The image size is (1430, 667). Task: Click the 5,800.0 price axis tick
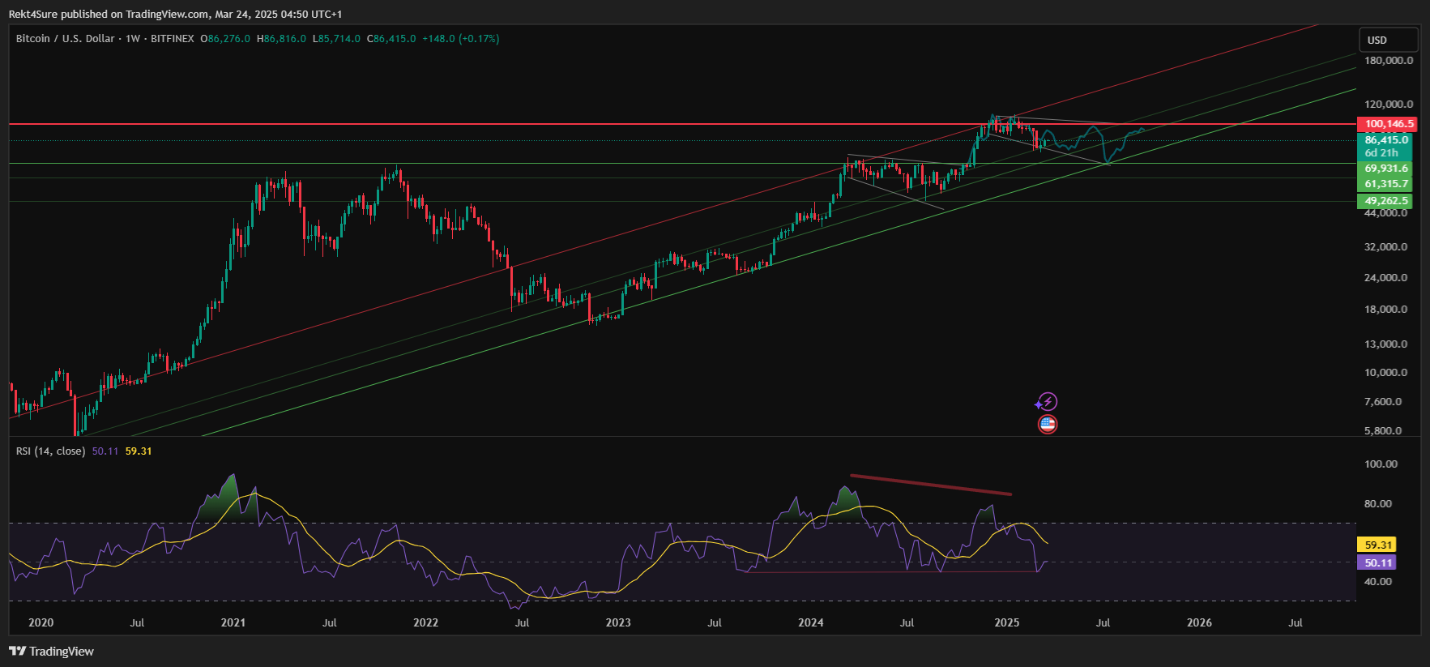pyautogui.click(x=1383, y=431)
